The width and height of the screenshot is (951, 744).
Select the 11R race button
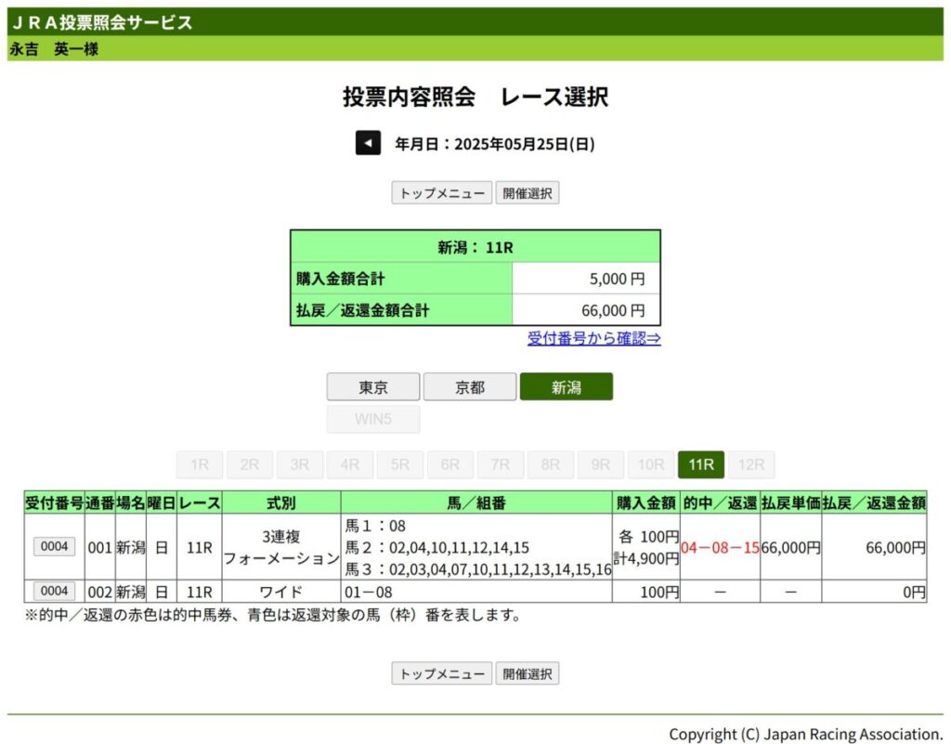click(x=701, y=464)
